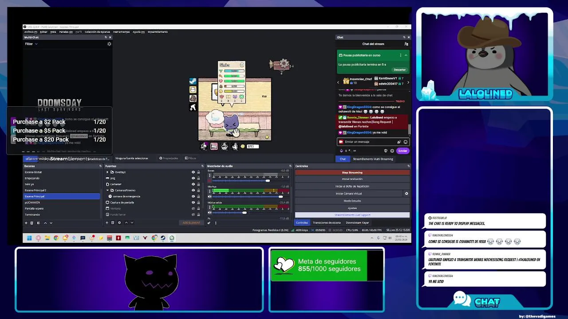Viewport: 568px width, 319px height.
Task: Add a new scene with plus icon in Escenas
Action: 26,223
